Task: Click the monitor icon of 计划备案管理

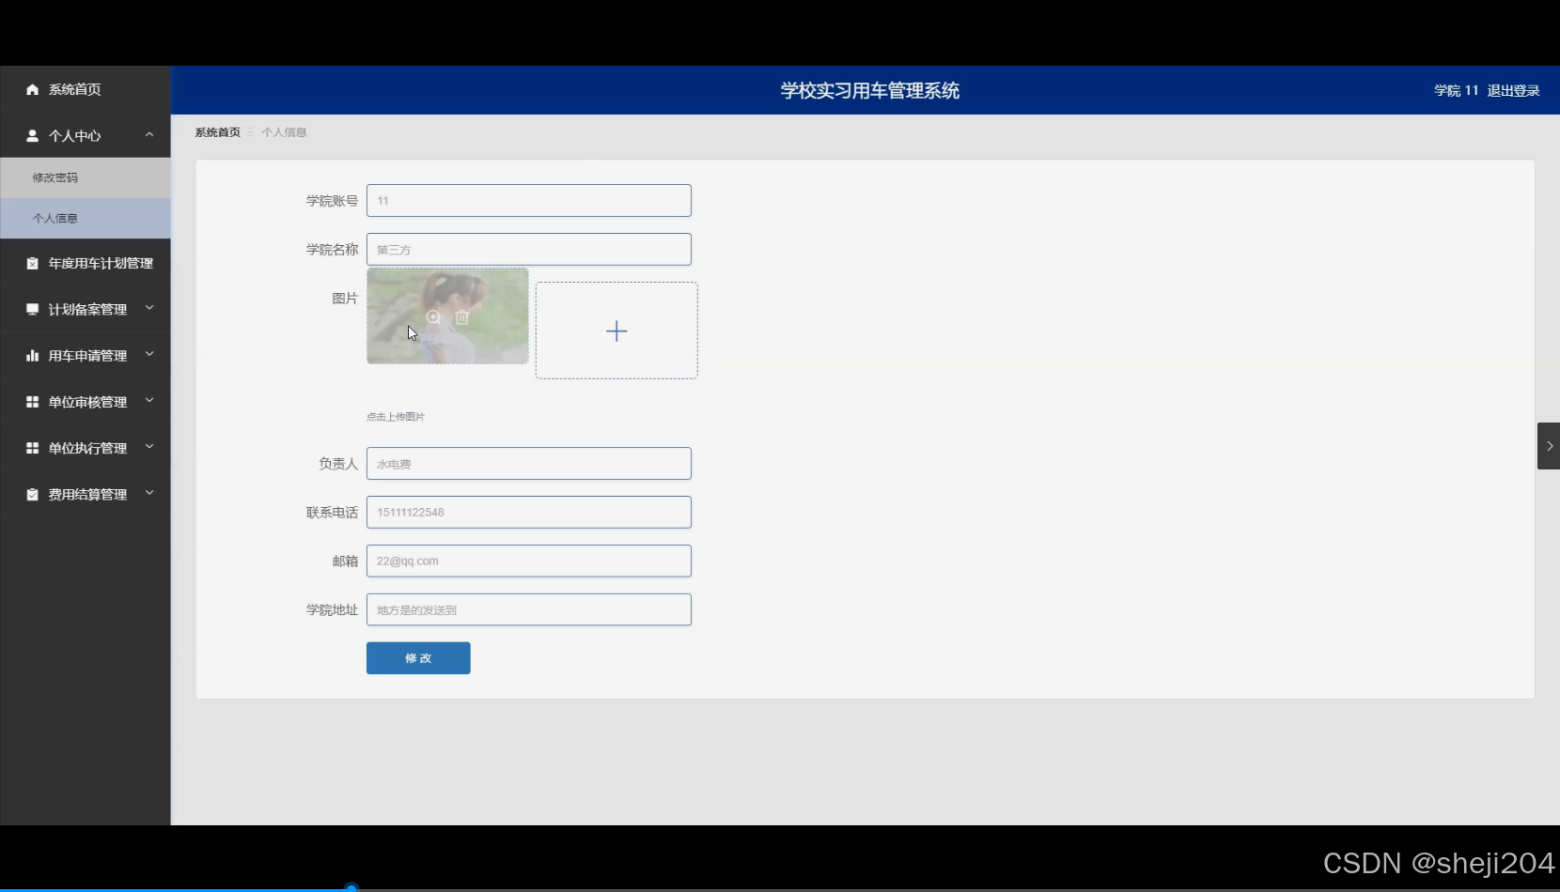Action: (31, 308)
